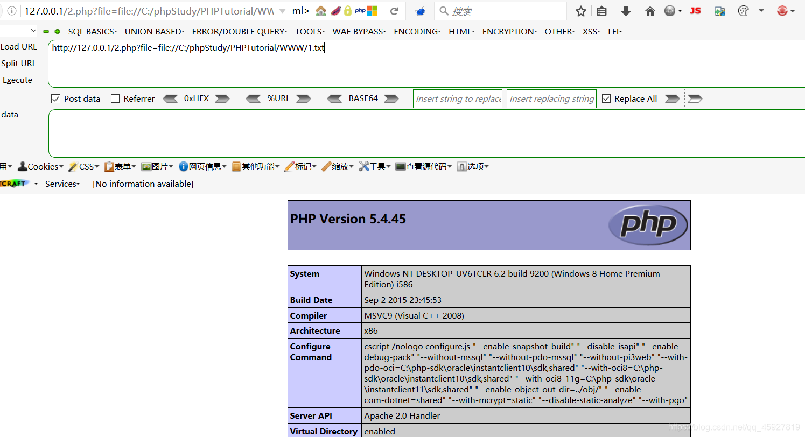Open the 工具 menu
Screen dimensions: 805x437
coord(374,167)
